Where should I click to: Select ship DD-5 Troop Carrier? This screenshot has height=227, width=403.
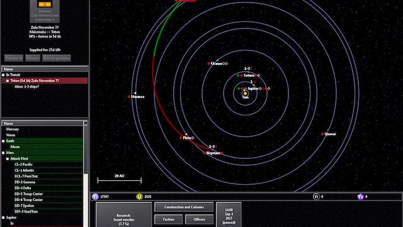coord(28,194)
